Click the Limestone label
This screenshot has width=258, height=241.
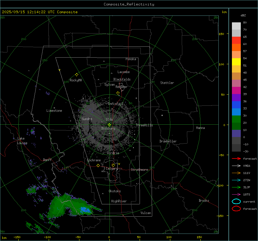tap(54, 111)
